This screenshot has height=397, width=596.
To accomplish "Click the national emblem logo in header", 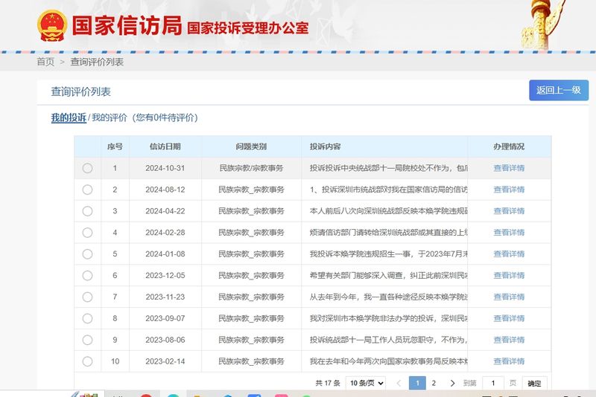I will coord(51,25).
